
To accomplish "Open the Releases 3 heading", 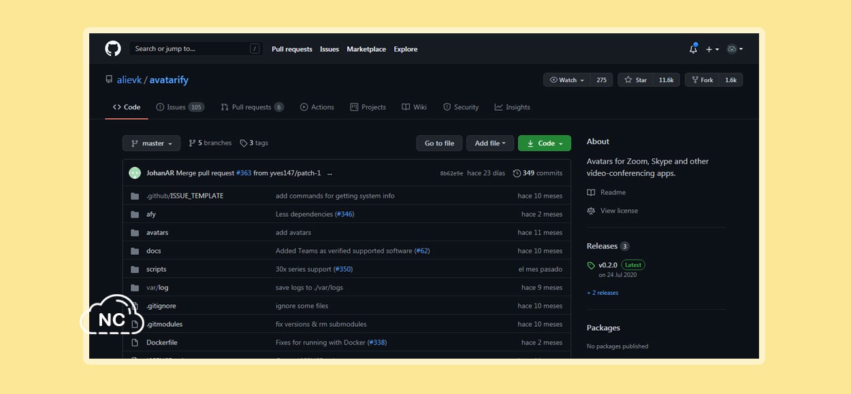I will pos(608,246).
